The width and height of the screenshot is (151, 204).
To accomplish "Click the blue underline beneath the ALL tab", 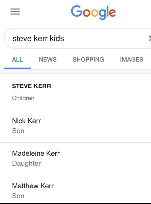I will click(x=18, y=68).
